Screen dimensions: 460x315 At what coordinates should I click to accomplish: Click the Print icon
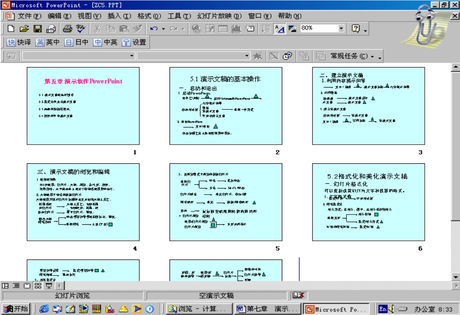point(68,29)
